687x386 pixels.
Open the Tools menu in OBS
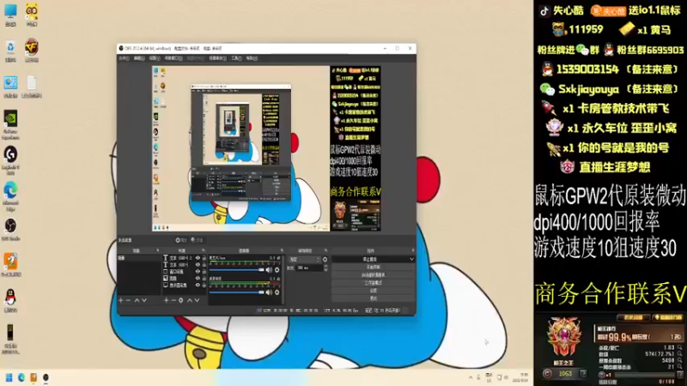236,58
